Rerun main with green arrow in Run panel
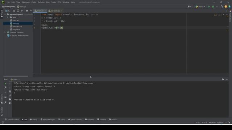The image size is (232, 130). click(5, 83)
